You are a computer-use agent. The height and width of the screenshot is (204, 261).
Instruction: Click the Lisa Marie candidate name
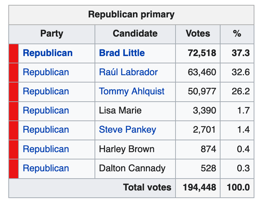click(120, 111)
